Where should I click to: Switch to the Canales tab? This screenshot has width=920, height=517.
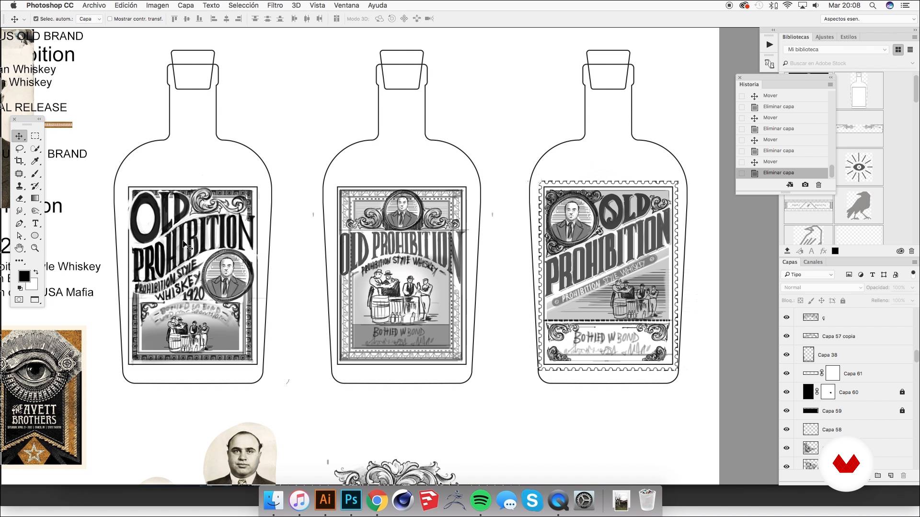pyautogui.click(x=813, y=262)
